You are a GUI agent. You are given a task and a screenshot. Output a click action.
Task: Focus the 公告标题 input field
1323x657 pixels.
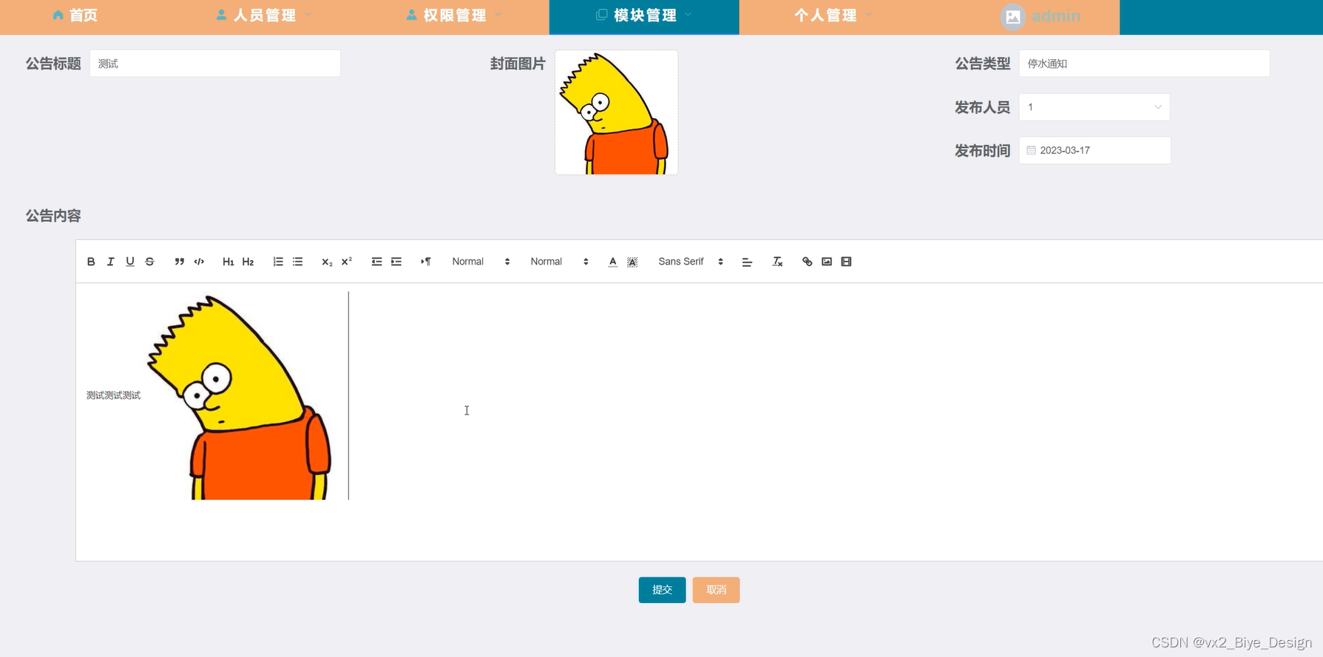tap(215, 64)
